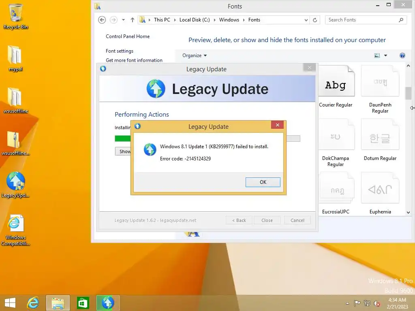Select the wsusoffline folder icon
415x311 pixels.
click(16, 101)
